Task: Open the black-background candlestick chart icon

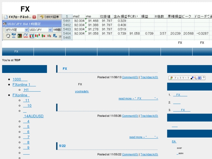Action: coord(20,36)
